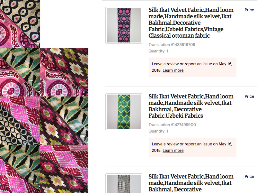Open the green and yellow ikat fabric thumbnail
This screenshot has height=193, width=257.
coord(124,112)
